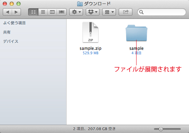Viewport: 189px width, 133px height.
Task: Minimize the window with yellow button
Action: (12, 4)
